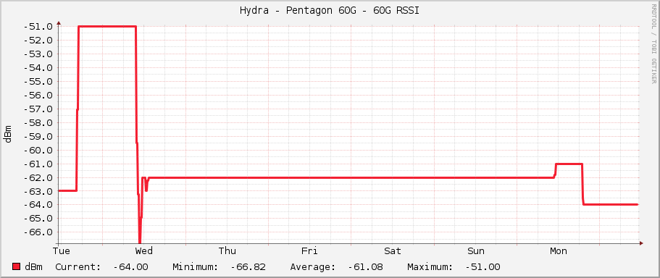Click the '-60.0' y-axis value

38,150
